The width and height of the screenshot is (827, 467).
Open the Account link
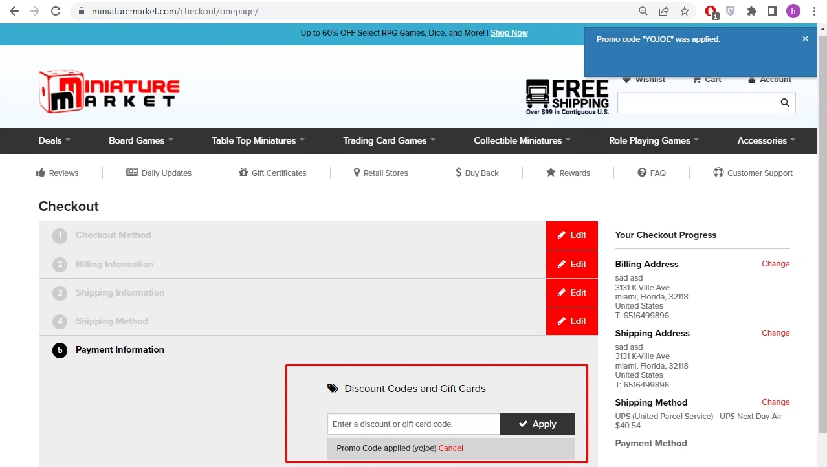(x=769, y=80)
